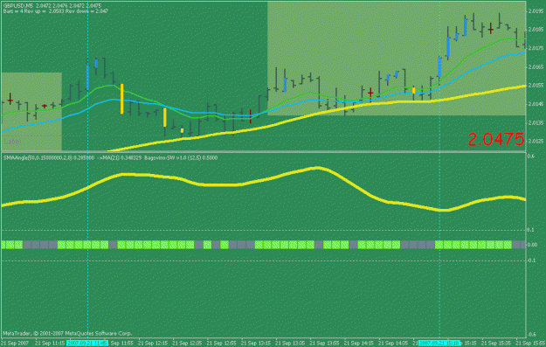Click the '21 Sep 12:15' time axis label
The width and height of the screenshot is (546, 347).
(x=154, y=344)
